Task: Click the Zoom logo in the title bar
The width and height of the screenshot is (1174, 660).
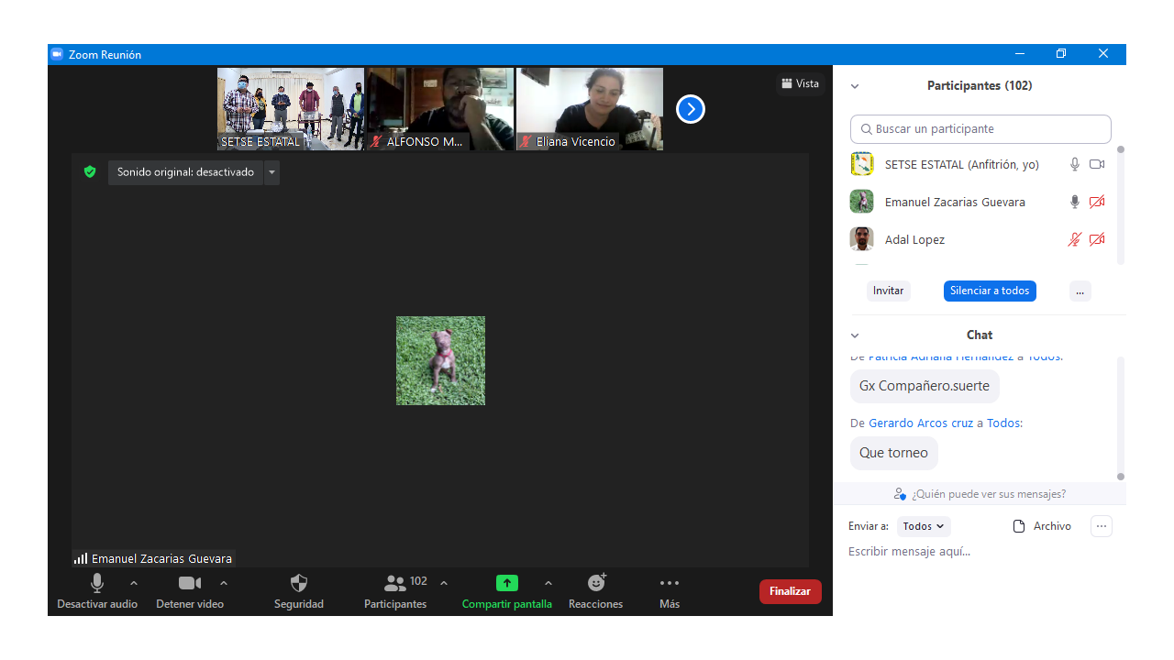Action: [57, 54]
